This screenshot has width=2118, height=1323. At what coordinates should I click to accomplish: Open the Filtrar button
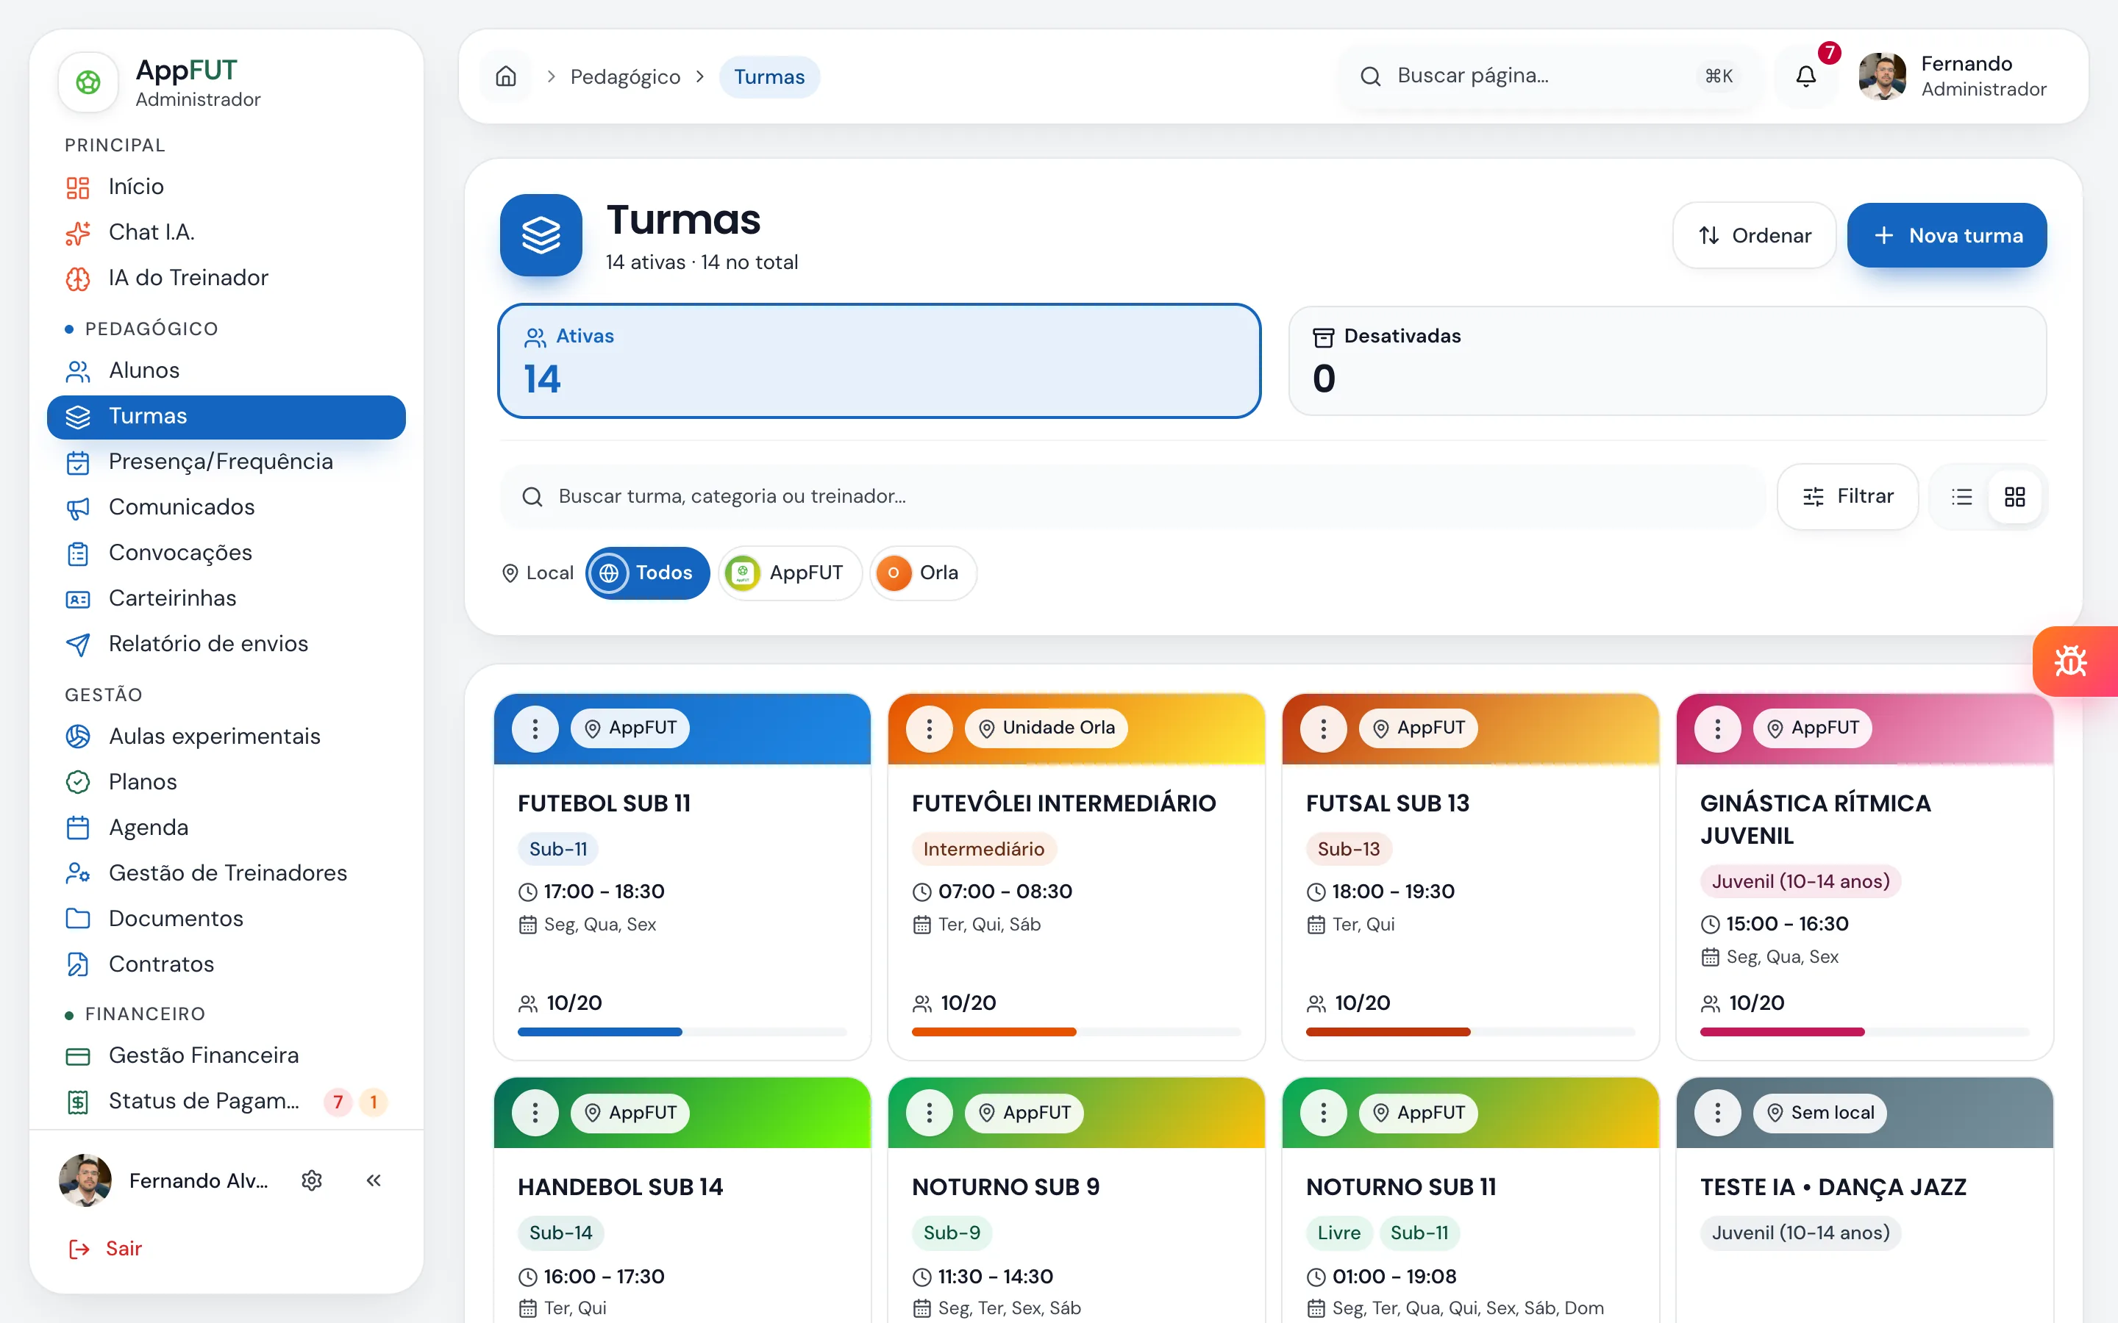pos(1847,497)
